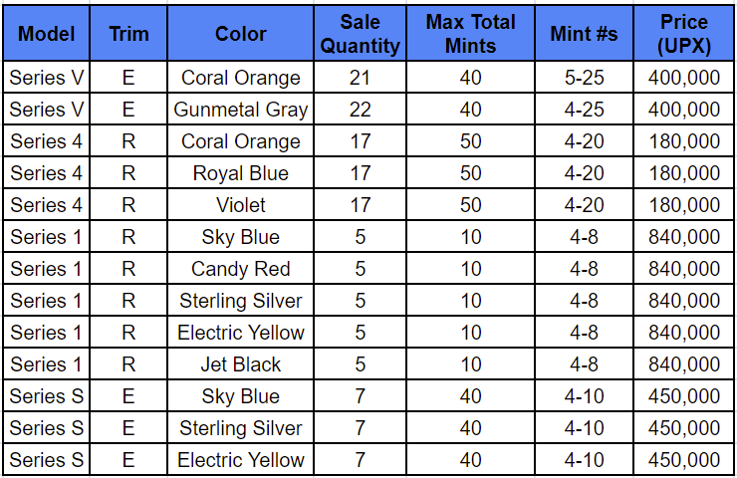Select the Violet color cell
Image resolution: width=737 pixels, height=478 pixels.
tap(241, 205)
